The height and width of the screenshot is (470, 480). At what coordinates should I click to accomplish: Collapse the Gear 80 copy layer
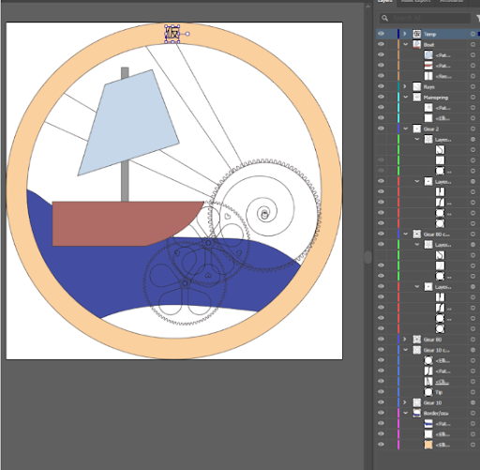tap(406, 234)
